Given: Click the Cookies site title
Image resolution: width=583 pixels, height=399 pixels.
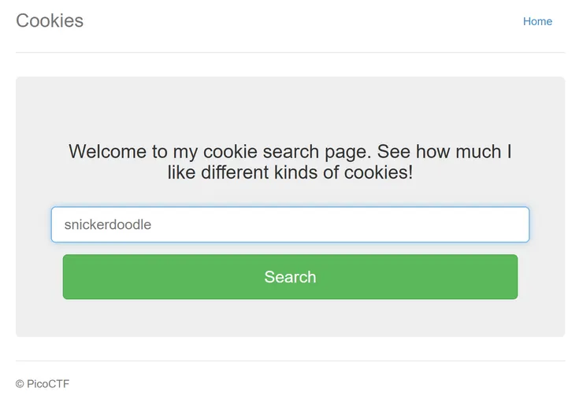Looking at the screenshot, I should click(x=50, y=21).
